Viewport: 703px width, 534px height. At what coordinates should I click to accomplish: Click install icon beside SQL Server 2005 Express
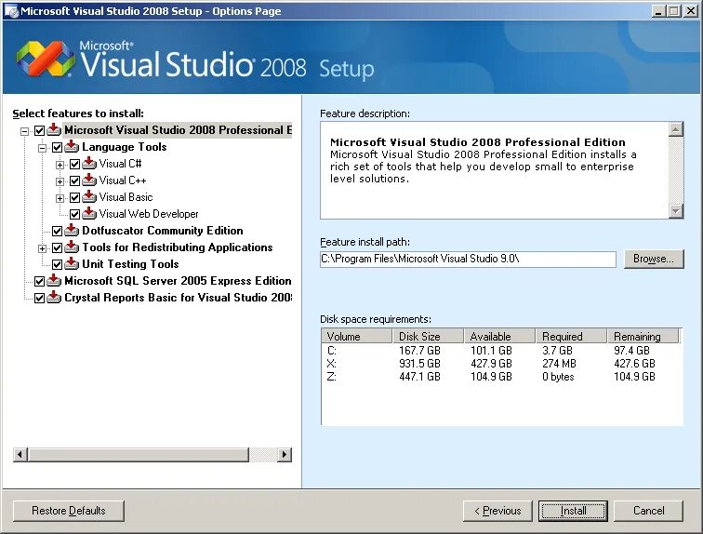pyautogui.click(x=54, y=281)
